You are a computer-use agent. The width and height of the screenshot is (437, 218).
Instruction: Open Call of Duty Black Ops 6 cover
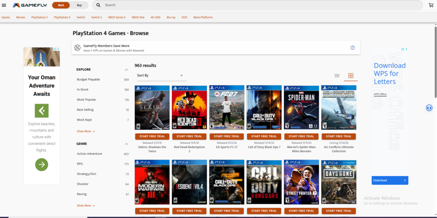[227, 182]
